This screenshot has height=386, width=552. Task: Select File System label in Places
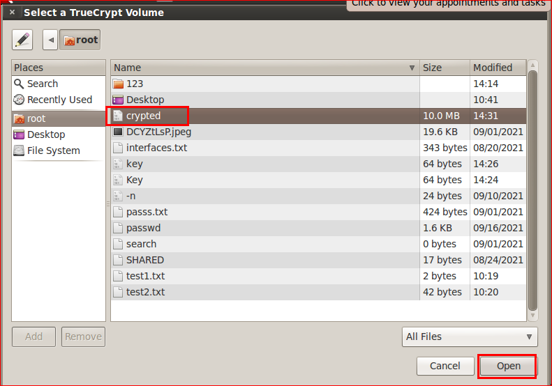click(54, 150)
